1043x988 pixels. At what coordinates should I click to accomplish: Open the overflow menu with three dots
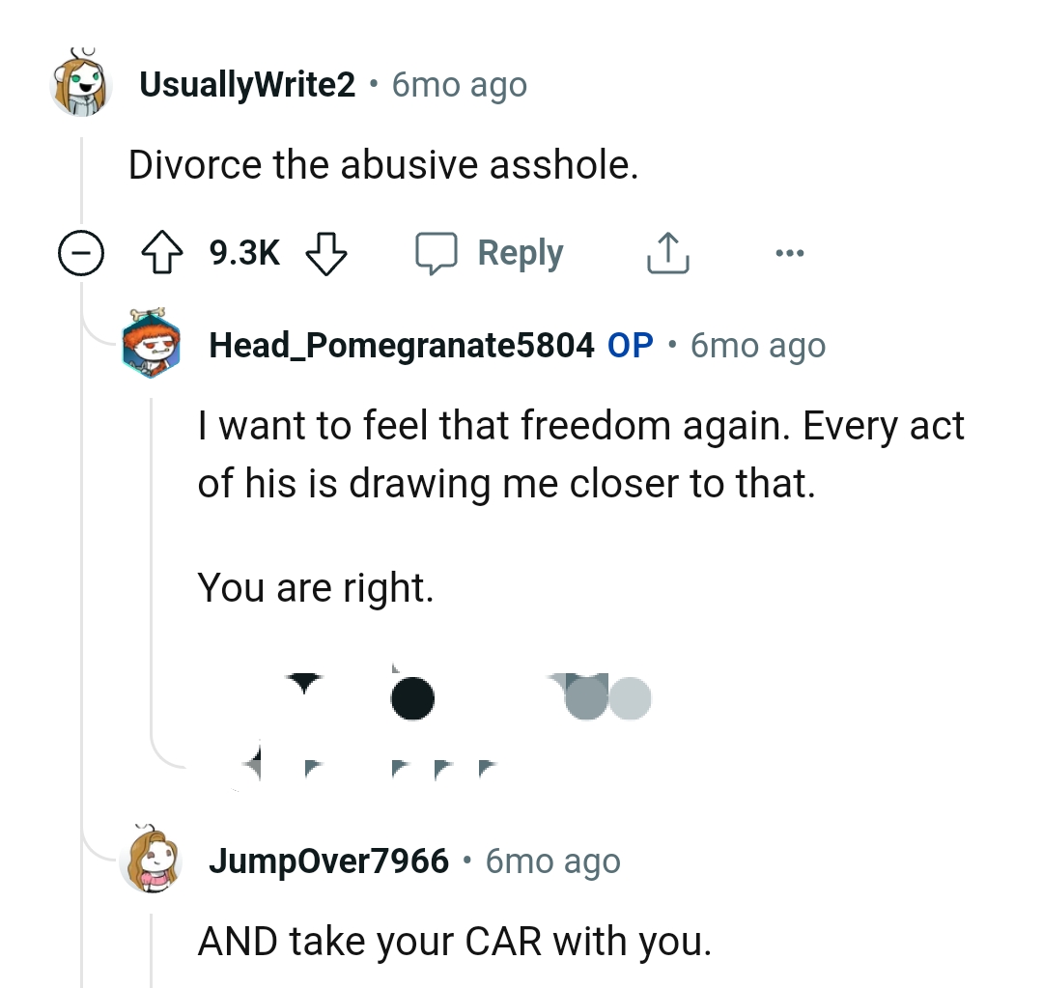pos(791,252)
